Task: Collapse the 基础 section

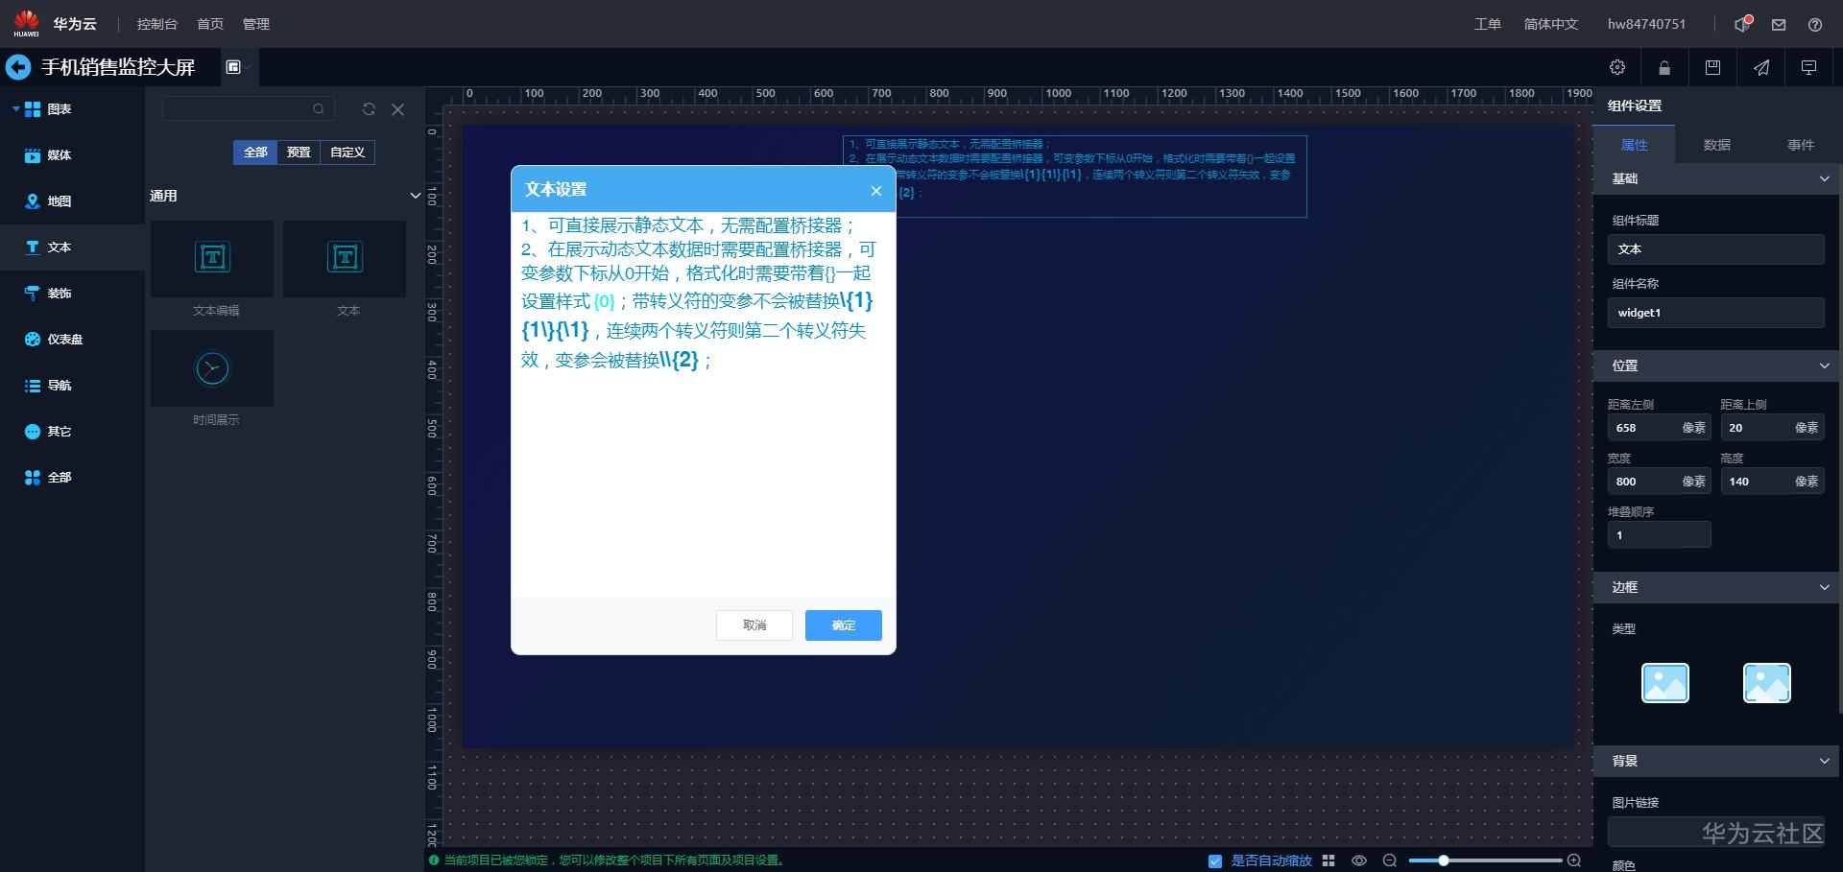Action: 1824,178
